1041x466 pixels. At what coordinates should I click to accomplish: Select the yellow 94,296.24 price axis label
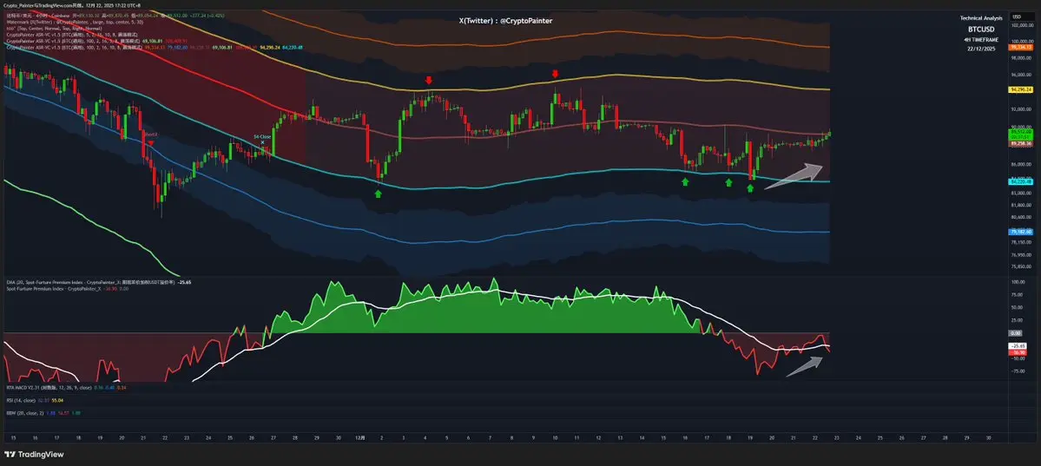pos(1021,89)
